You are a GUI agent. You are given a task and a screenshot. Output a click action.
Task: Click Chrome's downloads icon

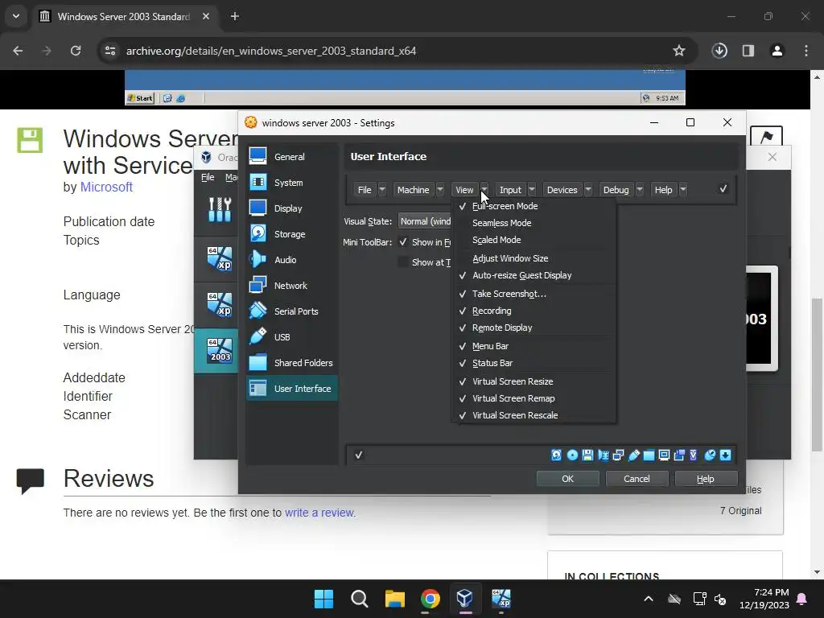click(719, 51)
